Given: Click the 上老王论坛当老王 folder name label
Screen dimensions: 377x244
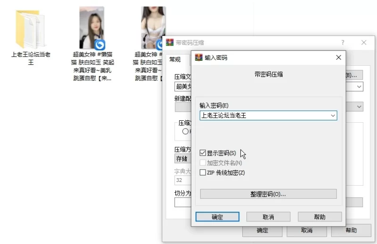Looking at the screenshot, I should (x=31, y=58).
